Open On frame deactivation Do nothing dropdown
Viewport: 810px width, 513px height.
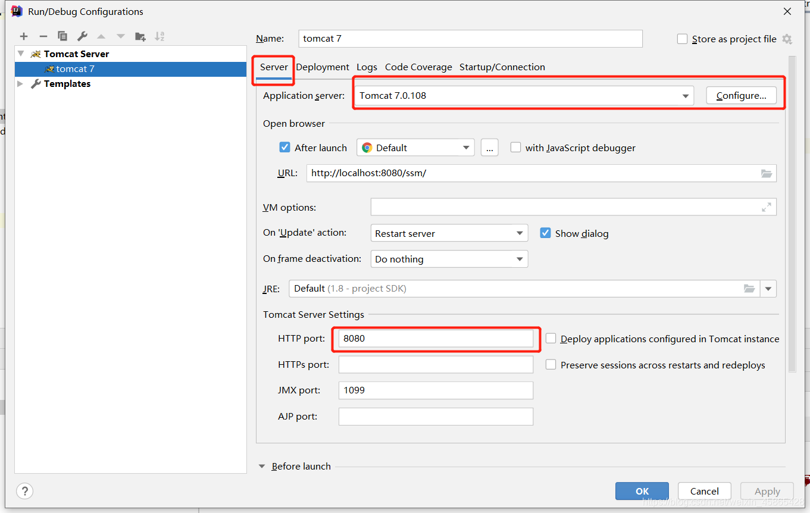[x=449, y=259]
